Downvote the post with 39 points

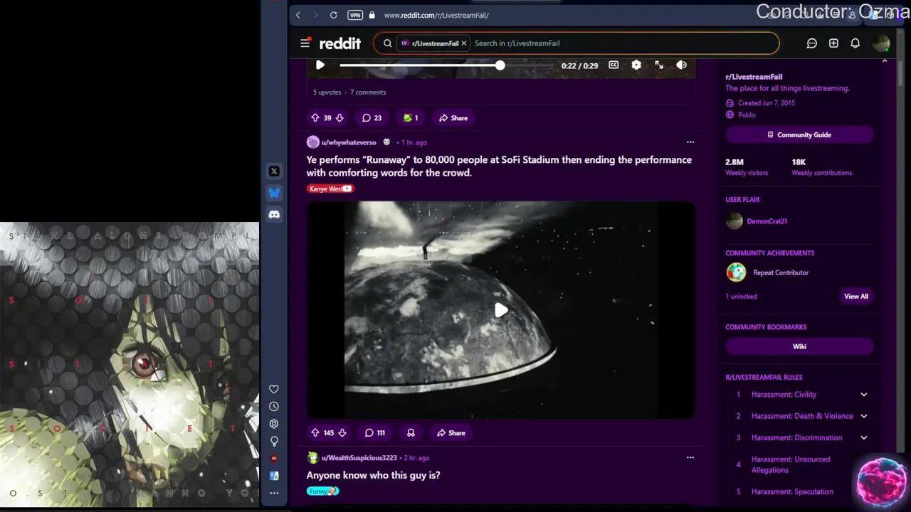coord(339,118)
